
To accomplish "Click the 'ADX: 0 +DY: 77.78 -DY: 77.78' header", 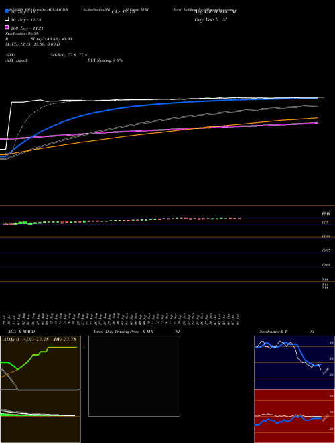I will (40, 340).
